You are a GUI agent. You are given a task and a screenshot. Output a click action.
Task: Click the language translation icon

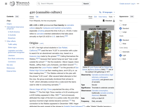pyautogui.click(x=100, y=12)
